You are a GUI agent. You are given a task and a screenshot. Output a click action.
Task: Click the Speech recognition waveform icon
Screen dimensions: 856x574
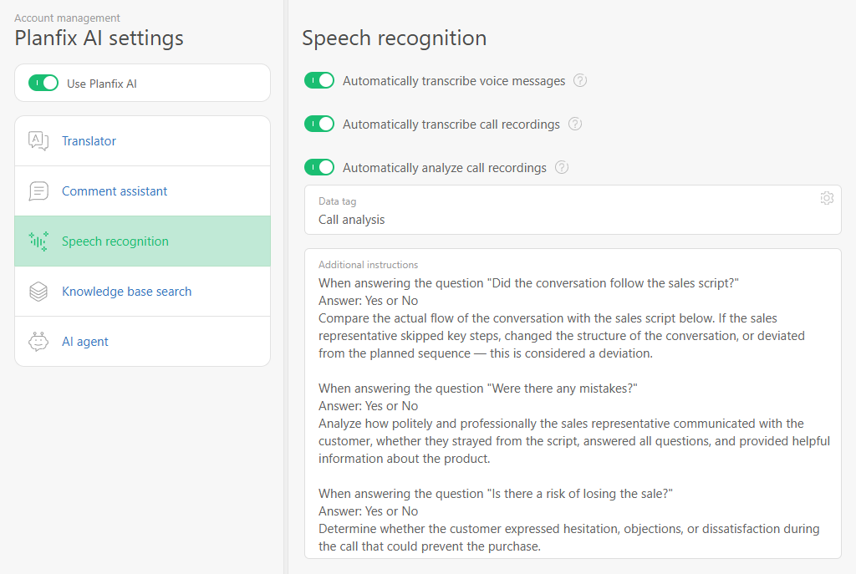tap(38, 241)
